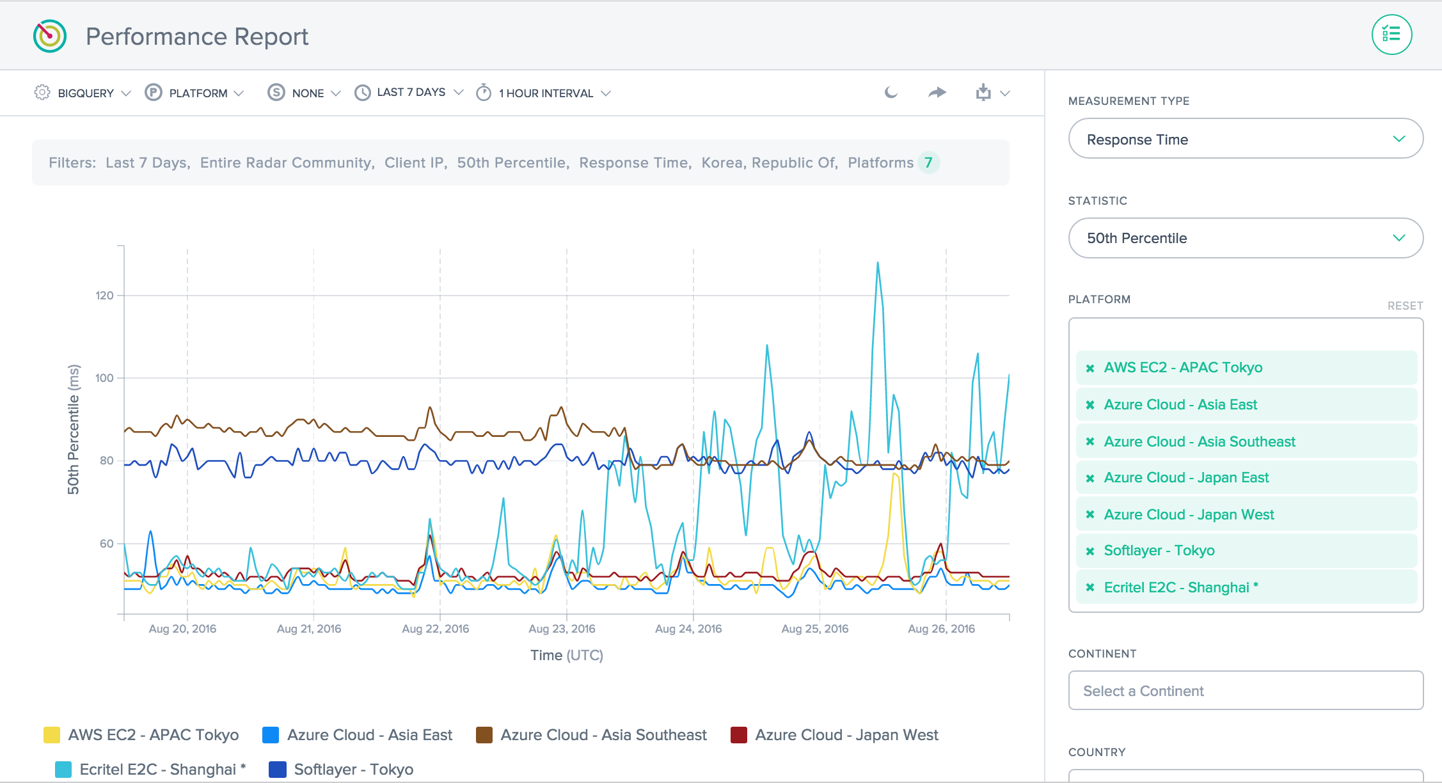
Task: Click RESET for platform selection
Action: 1405,306
